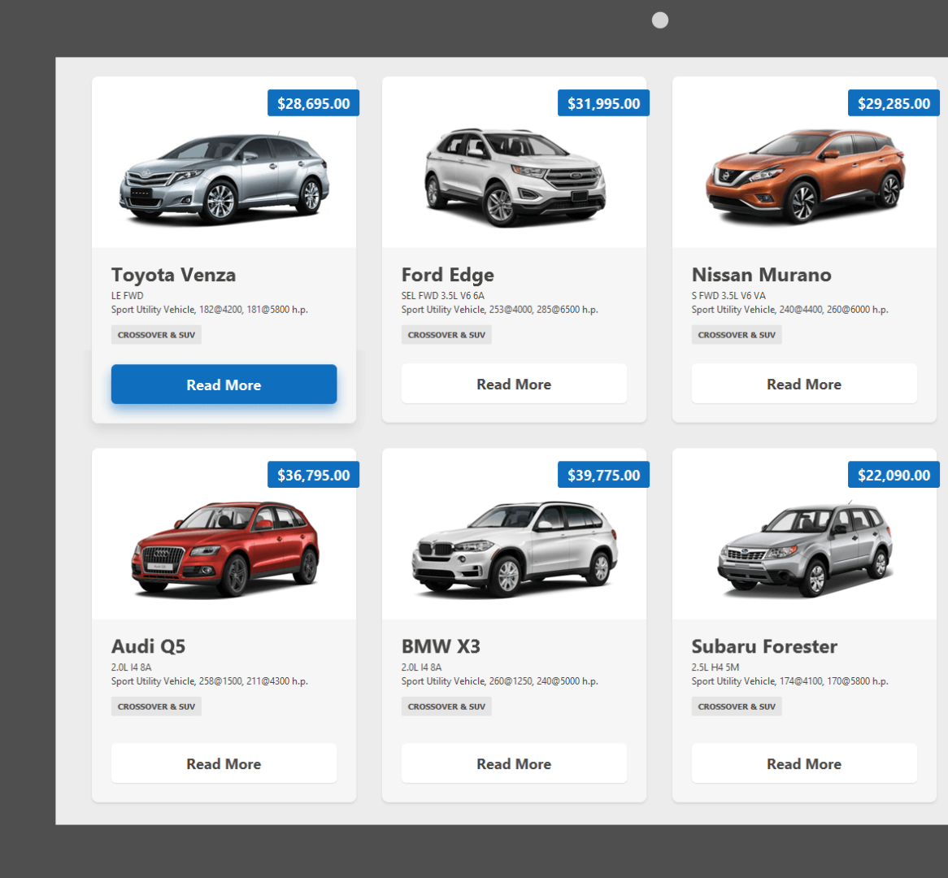Viewport: 948px width, 878px height.
Task: Click the S FWD 3.5L V6 VA text
Action: click(728, 296)
